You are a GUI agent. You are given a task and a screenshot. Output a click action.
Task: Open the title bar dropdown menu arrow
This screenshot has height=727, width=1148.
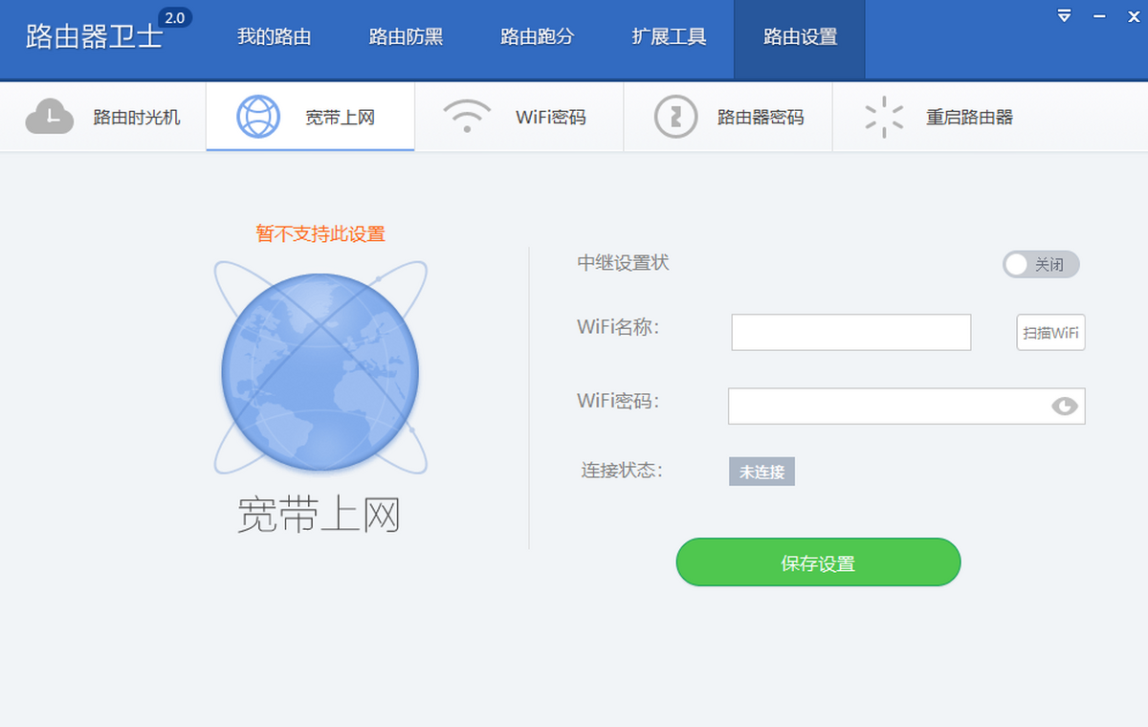[1065, 16]
